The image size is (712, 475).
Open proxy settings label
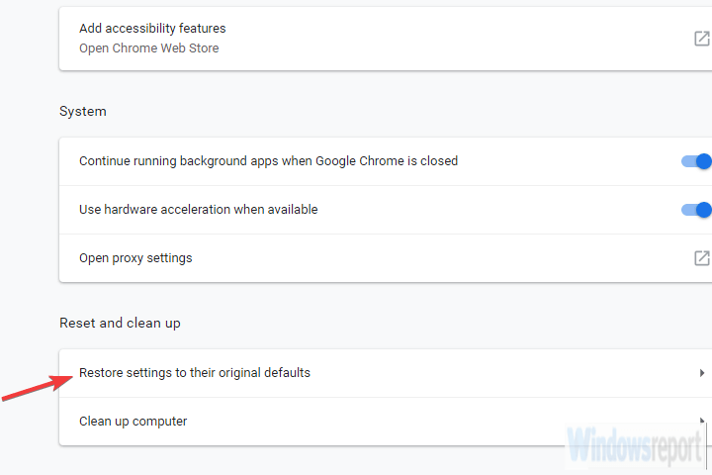coord(135,258)
